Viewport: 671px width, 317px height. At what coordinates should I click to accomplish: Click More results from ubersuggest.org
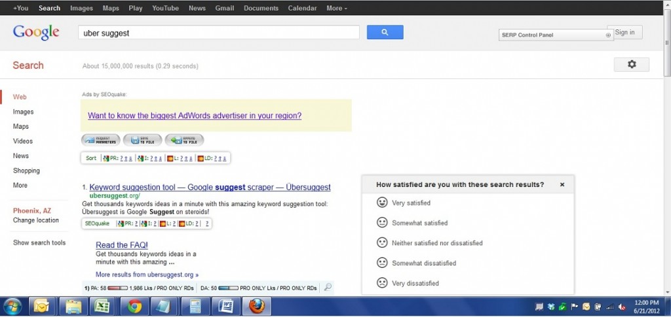click(x=147, y=275)
